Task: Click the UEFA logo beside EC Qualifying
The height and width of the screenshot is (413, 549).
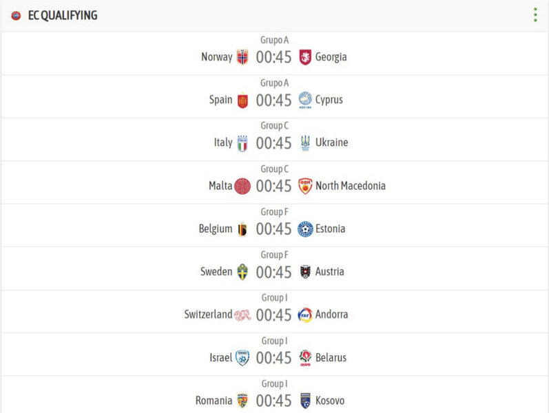Action: point(16,15)
